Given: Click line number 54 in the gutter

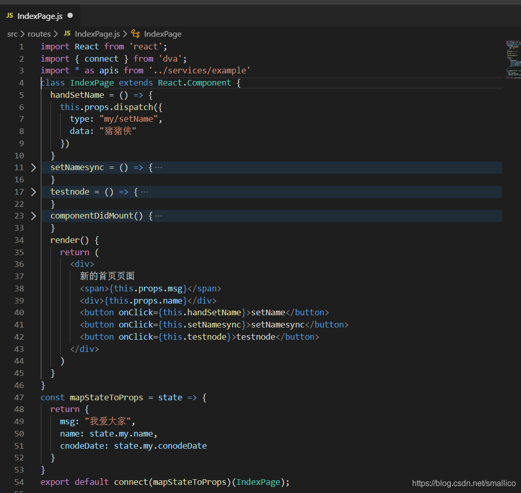Looking at the screenshot, I should point(19,482).
